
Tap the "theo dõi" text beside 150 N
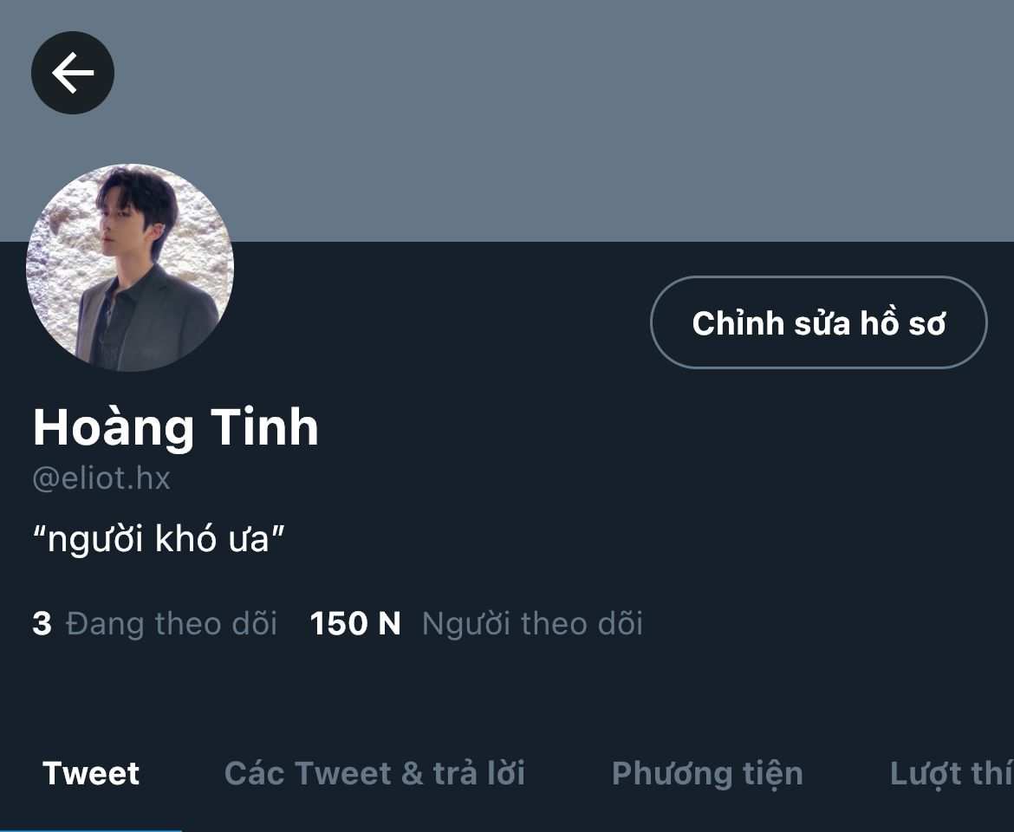pyautogui.click(x=582, y=624)
